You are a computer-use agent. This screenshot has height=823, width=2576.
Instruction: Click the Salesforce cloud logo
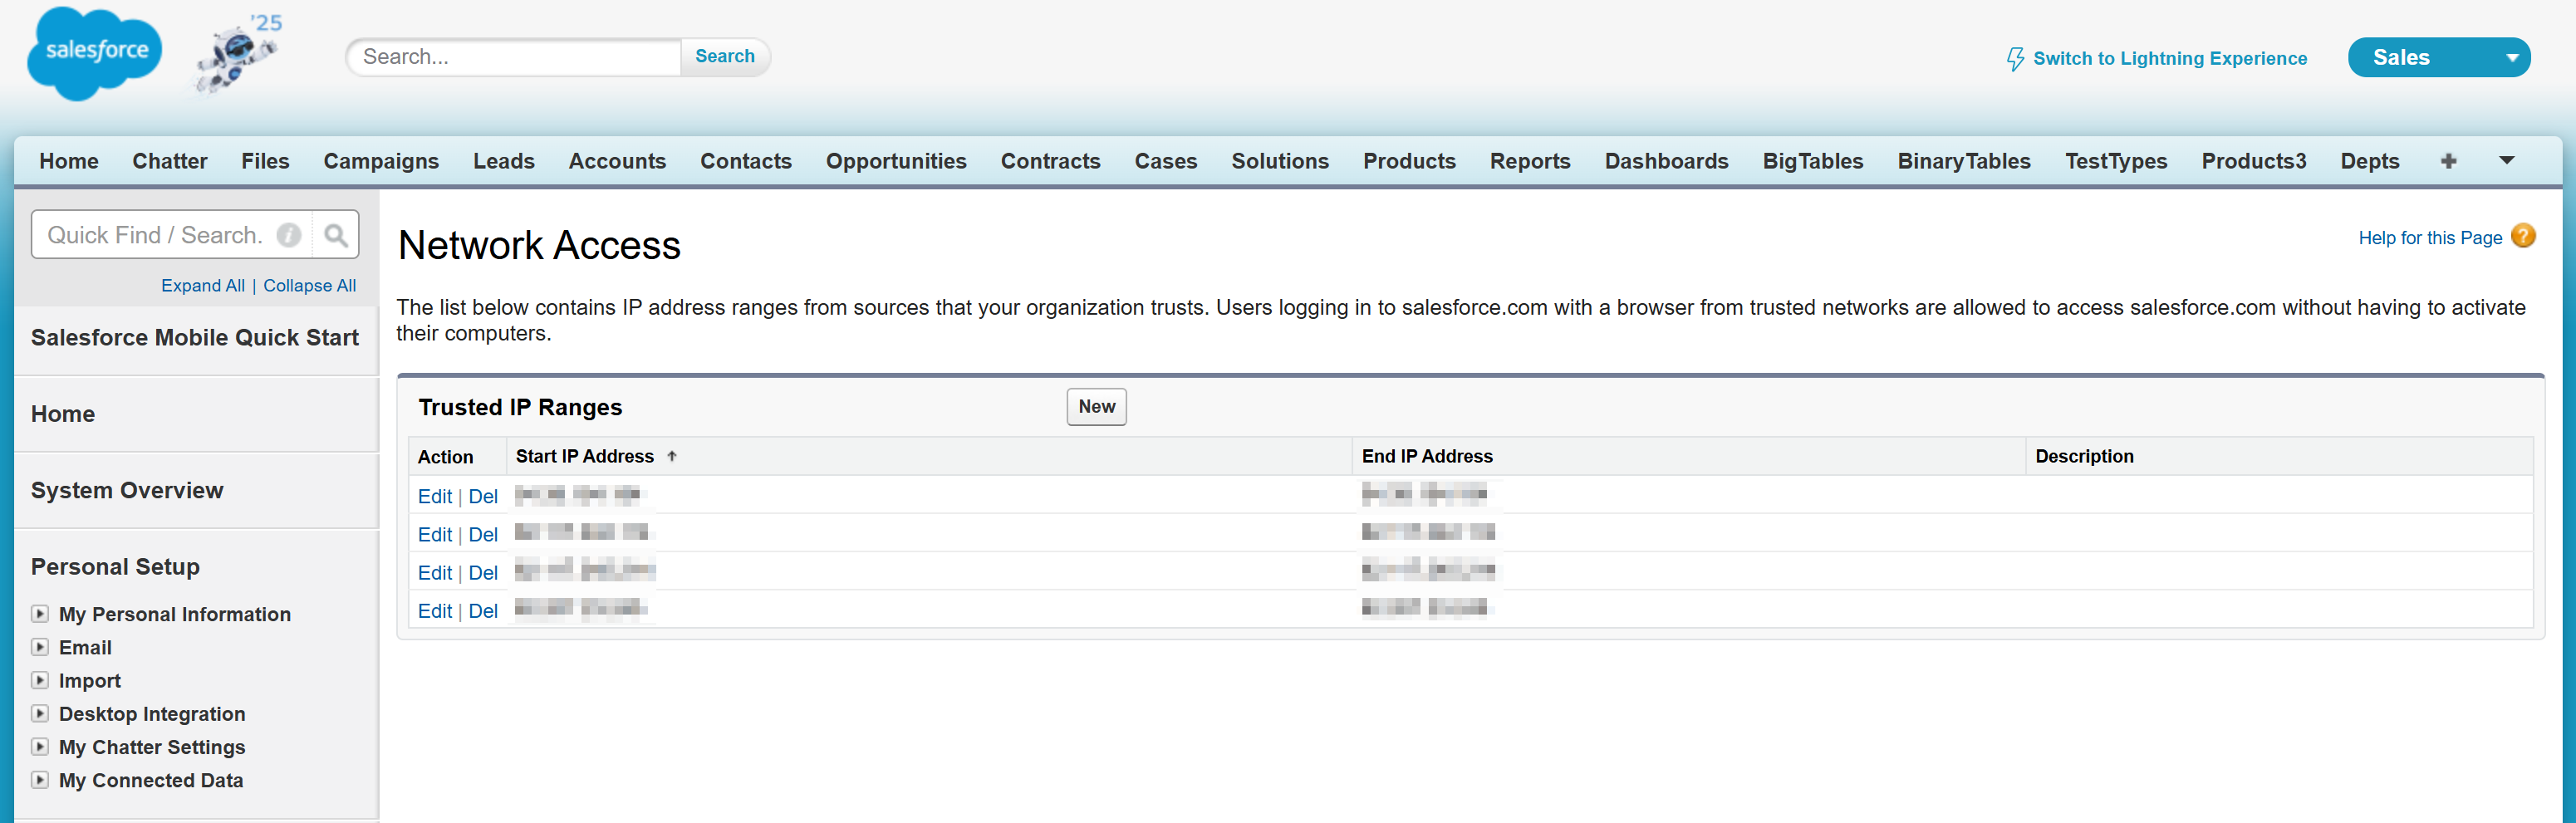(x=95, y=53)
